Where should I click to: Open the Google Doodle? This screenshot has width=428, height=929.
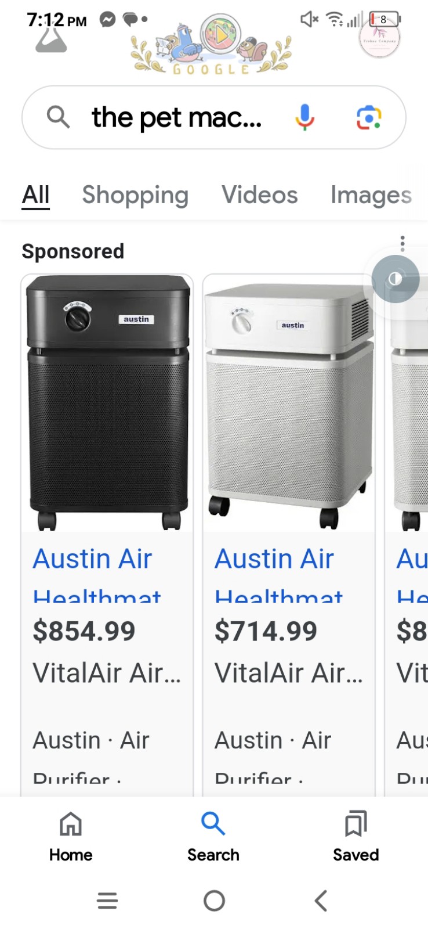(x=211, y=45)
